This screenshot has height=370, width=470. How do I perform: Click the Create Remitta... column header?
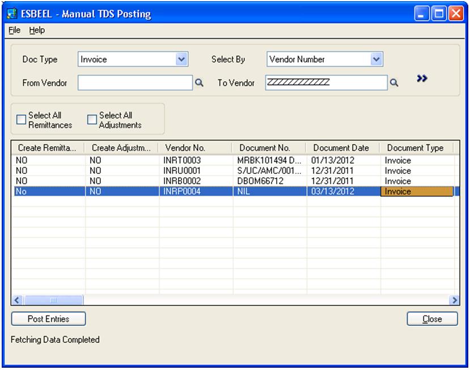click(x=48, y=148)
